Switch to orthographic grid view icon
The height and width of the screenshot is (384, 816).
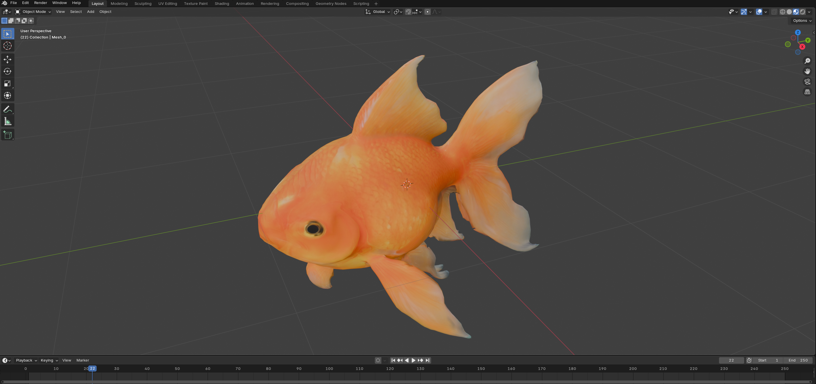807,92
